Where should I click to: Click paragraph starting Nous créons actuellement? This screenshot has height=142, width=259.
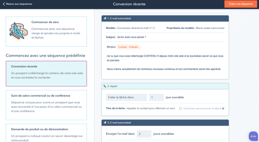(x=164, y=69)
